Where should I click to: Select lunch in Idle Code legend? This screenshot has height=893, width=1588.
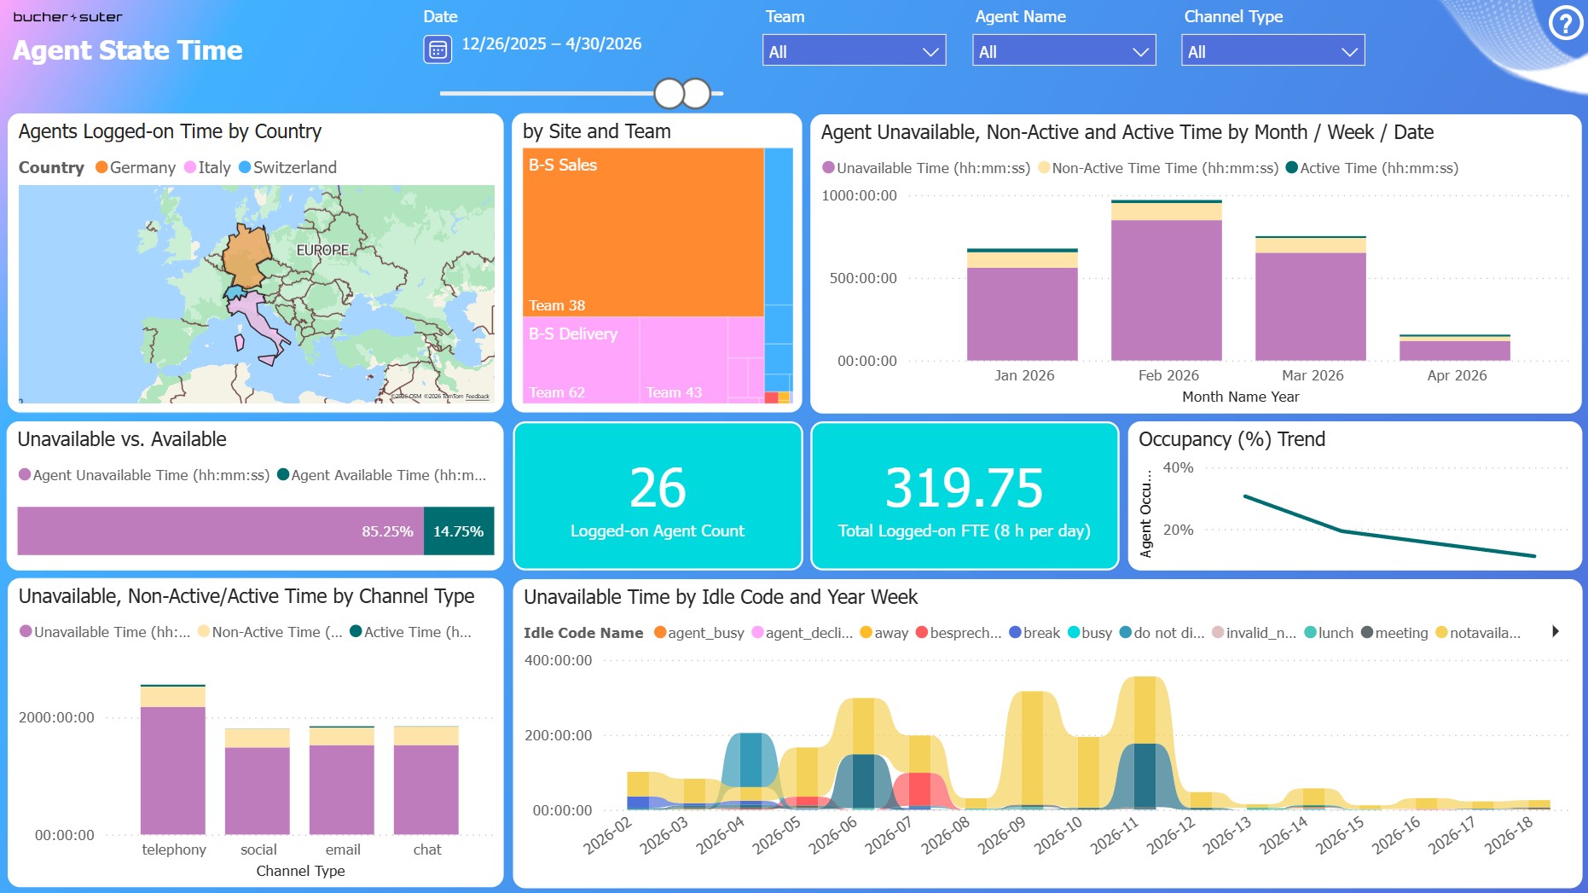[x=1329, y=633]
